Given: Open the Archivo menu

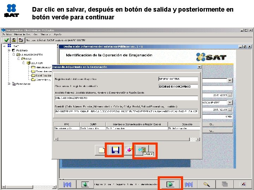Looking at the screenshot, I should pos(7,34).
